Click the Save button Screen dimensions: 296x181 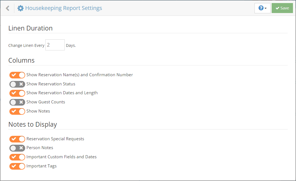click(282, 8)
